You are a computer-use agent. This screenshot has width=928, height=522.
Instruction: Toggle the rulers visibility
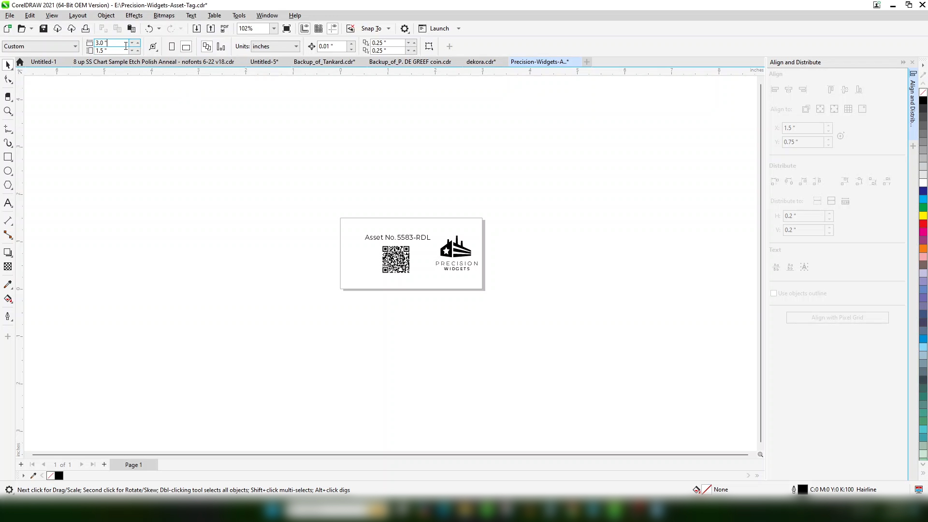click(x=304, y=29)
